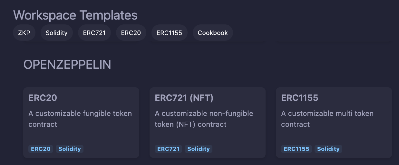Apply the ERC20 filter chip at top
The width and height of the screenshot is (399, 165).
(131, 33)
